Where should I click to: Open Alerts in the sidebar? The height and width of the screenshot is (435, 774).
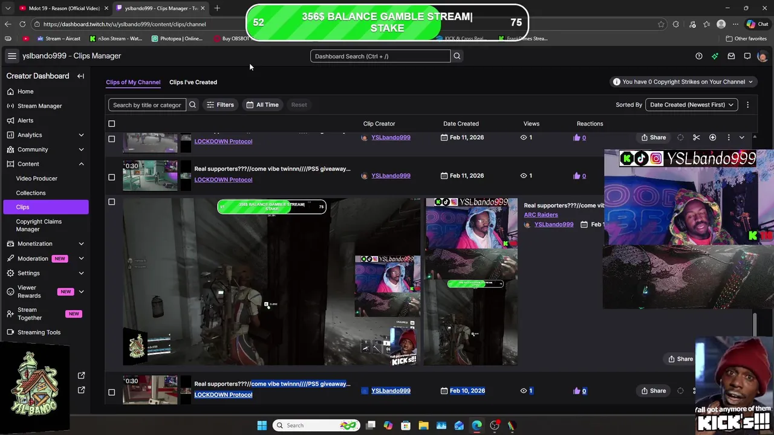click(25, 120)
